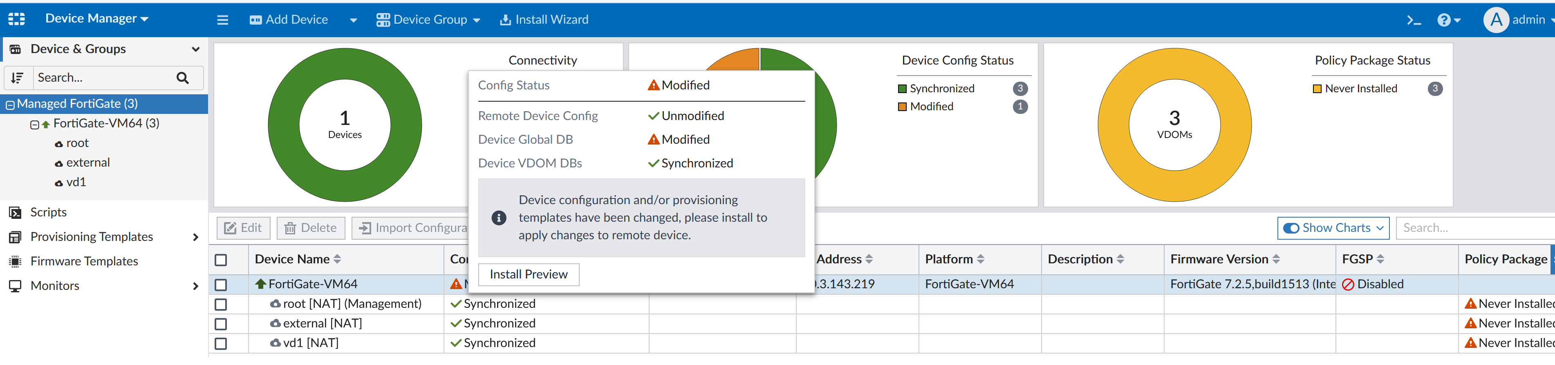Collapse the FortiGate-VM64 tree node
Screen dimensions: 1555x365
coord(34,124)
